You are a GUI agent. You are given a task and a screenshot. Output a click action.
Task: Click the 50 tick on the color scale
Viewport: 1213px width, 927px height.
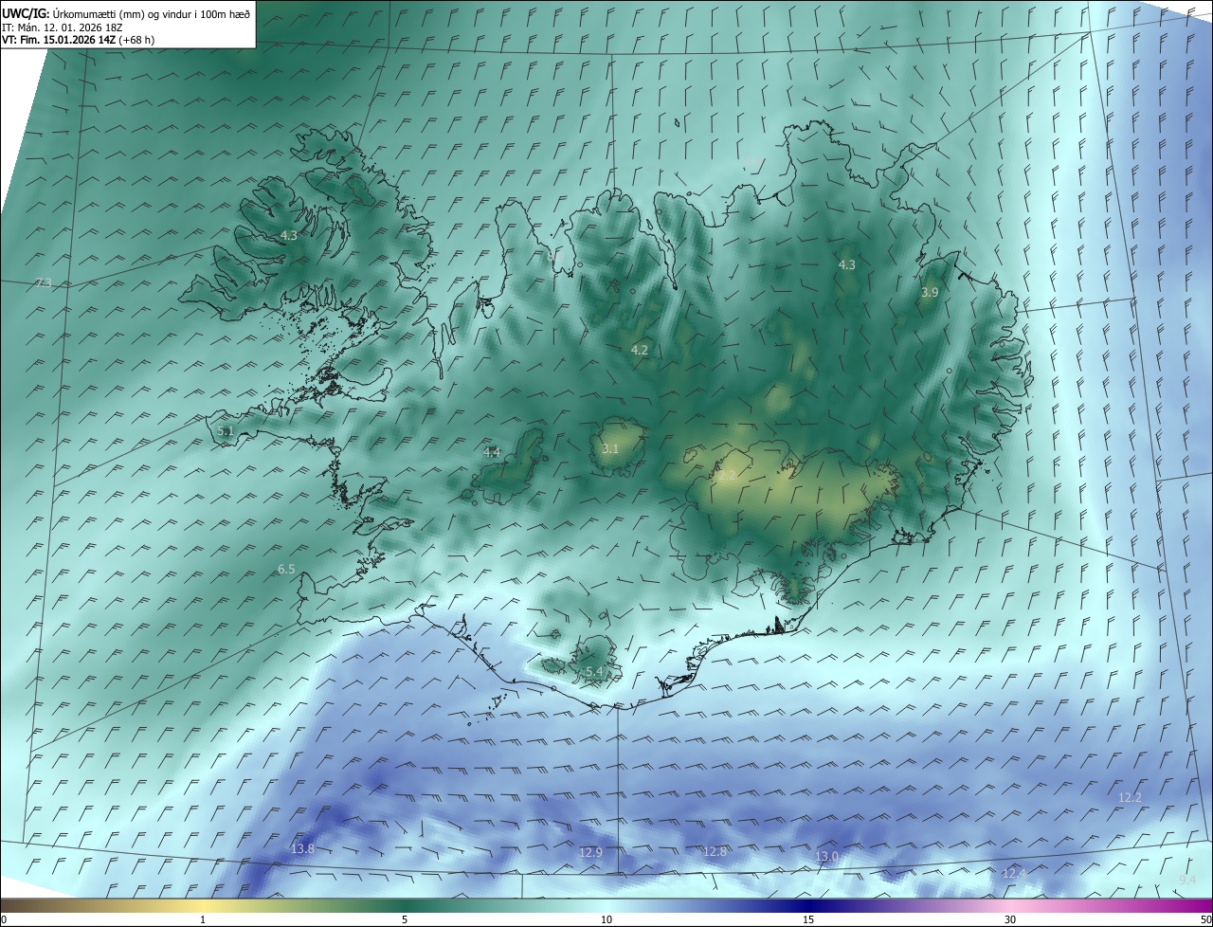point(1205,919)
